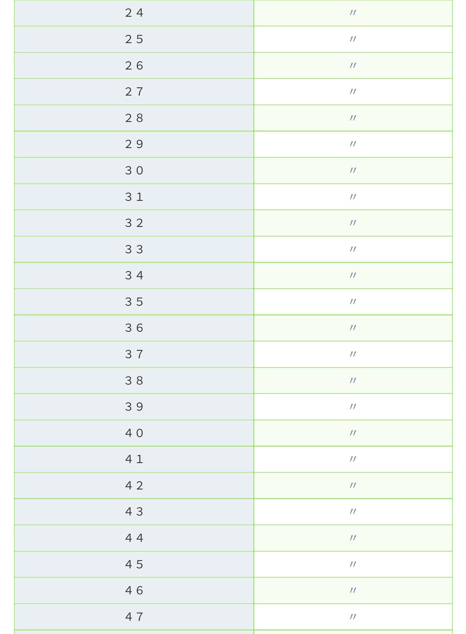Click the cell labeled 30

click(x=134, y=171)
